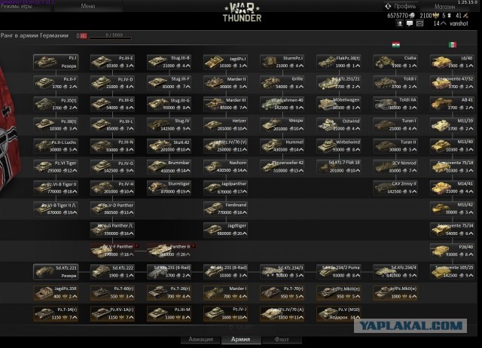Select the P26/40 Italian tank card
Screen dimensions: 482x348
pos(452,251)
